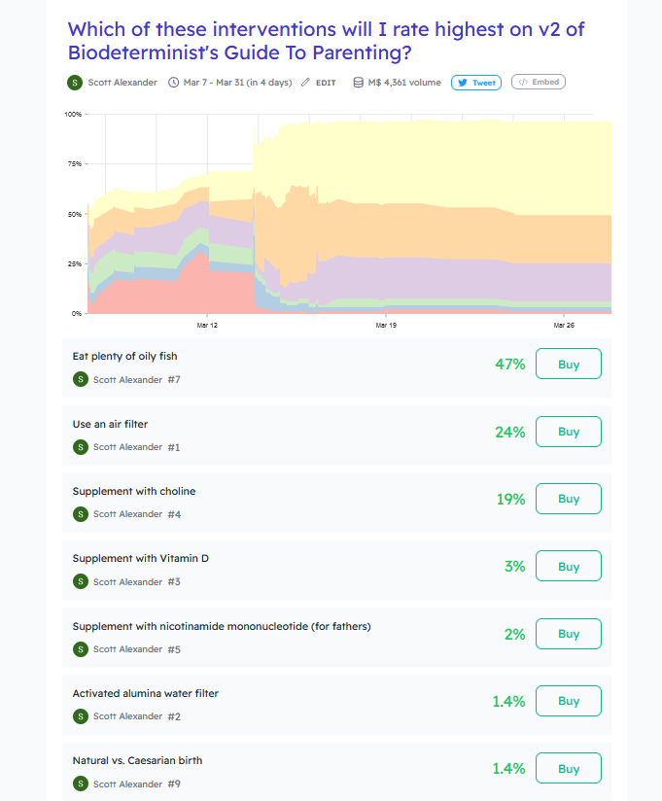Click Scott Alexander's avatar under the title
Screen dimensions: 662x801
coord(75,83)
